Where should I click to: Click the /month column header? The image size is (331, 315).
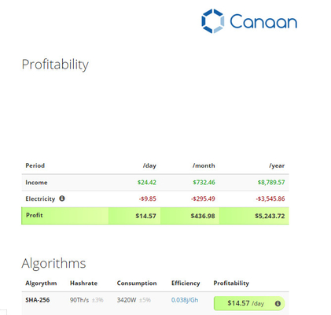204,165
